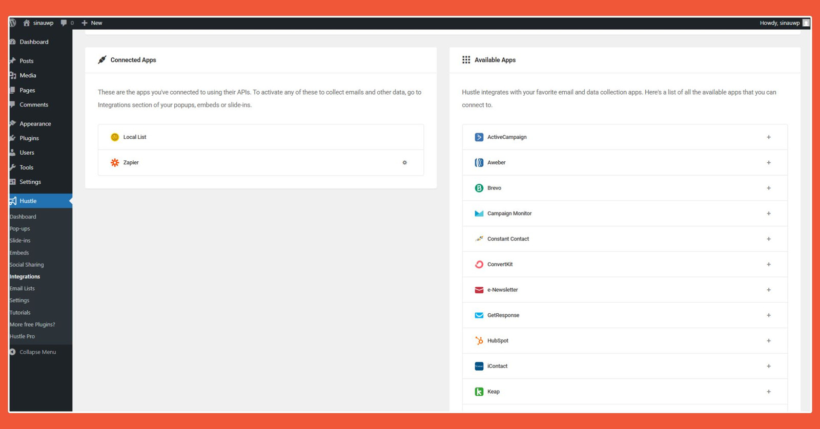
Task: Add ConvertKit via plus icon
Action: click(768, 265)
